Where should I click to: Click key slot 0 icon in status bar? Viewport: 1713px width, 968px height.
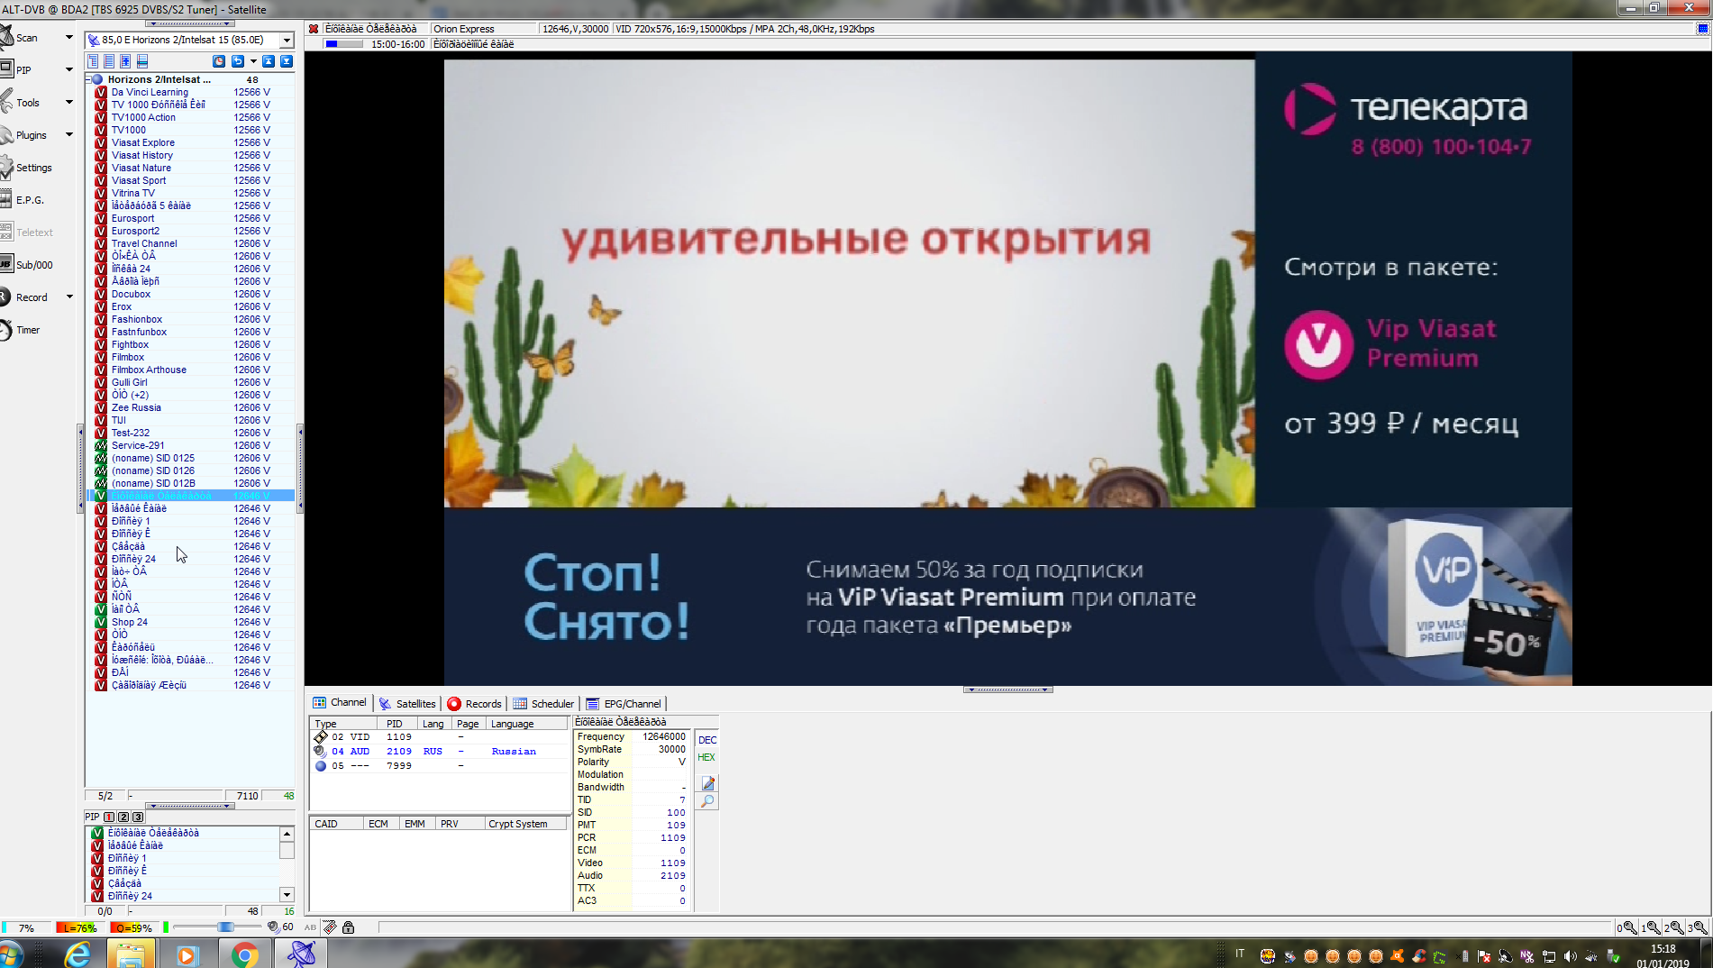pyautogui.click(x=1627, y=927)
